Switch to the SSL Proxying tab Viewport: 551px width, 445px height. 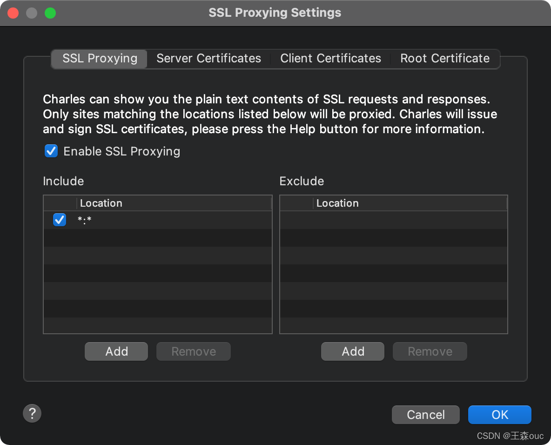click(x=100, y=59)
